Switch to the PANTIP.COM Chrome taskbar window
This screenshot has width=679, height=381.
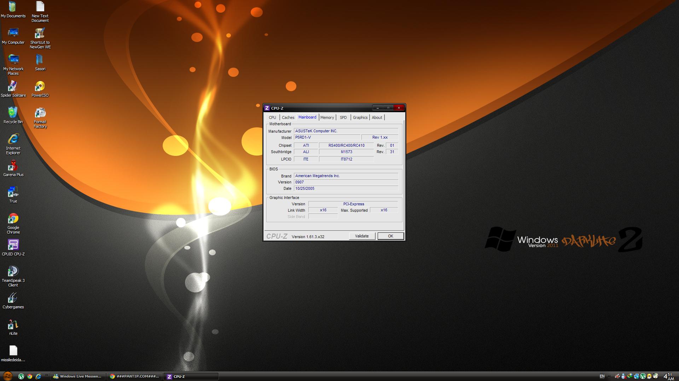(x=134, y=376)
